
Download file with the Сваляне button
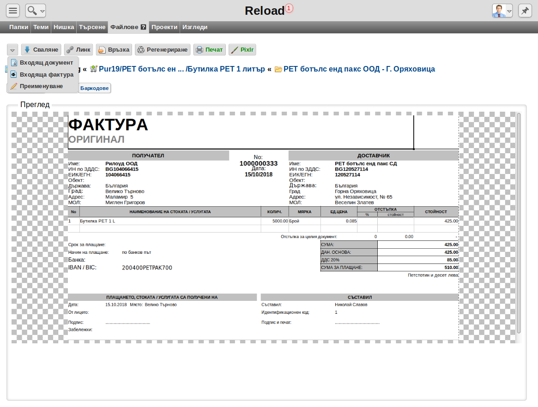[41, 50]
